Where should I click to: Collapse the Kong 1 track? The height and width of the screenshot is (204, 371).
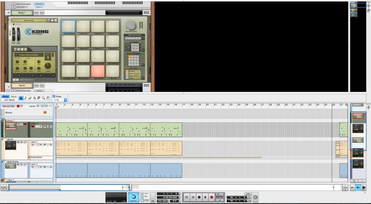[3, 121]
